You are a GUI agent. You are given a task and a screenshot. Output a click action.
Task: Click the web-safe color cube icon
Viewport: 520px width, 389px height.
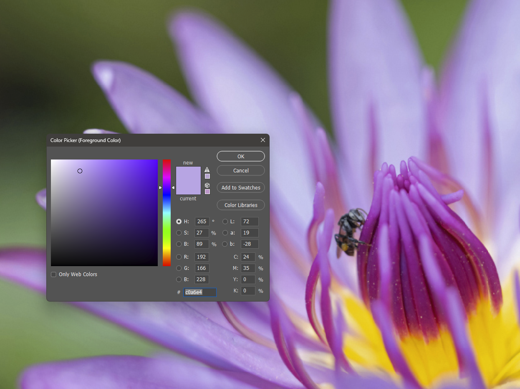[207, 185]
